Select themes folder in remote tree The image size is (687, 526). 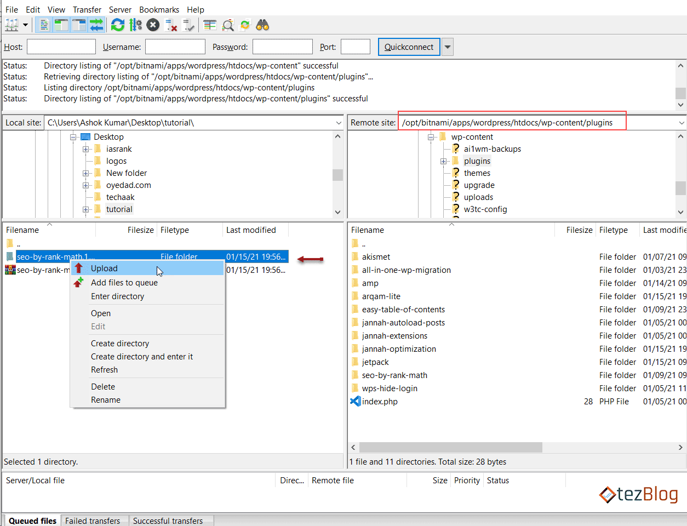tap(477, 173)
